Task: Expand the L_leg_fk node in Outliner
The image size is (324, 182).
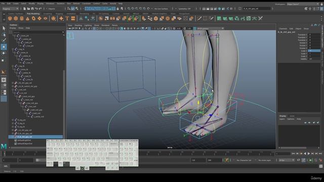Action: [13, 66]
